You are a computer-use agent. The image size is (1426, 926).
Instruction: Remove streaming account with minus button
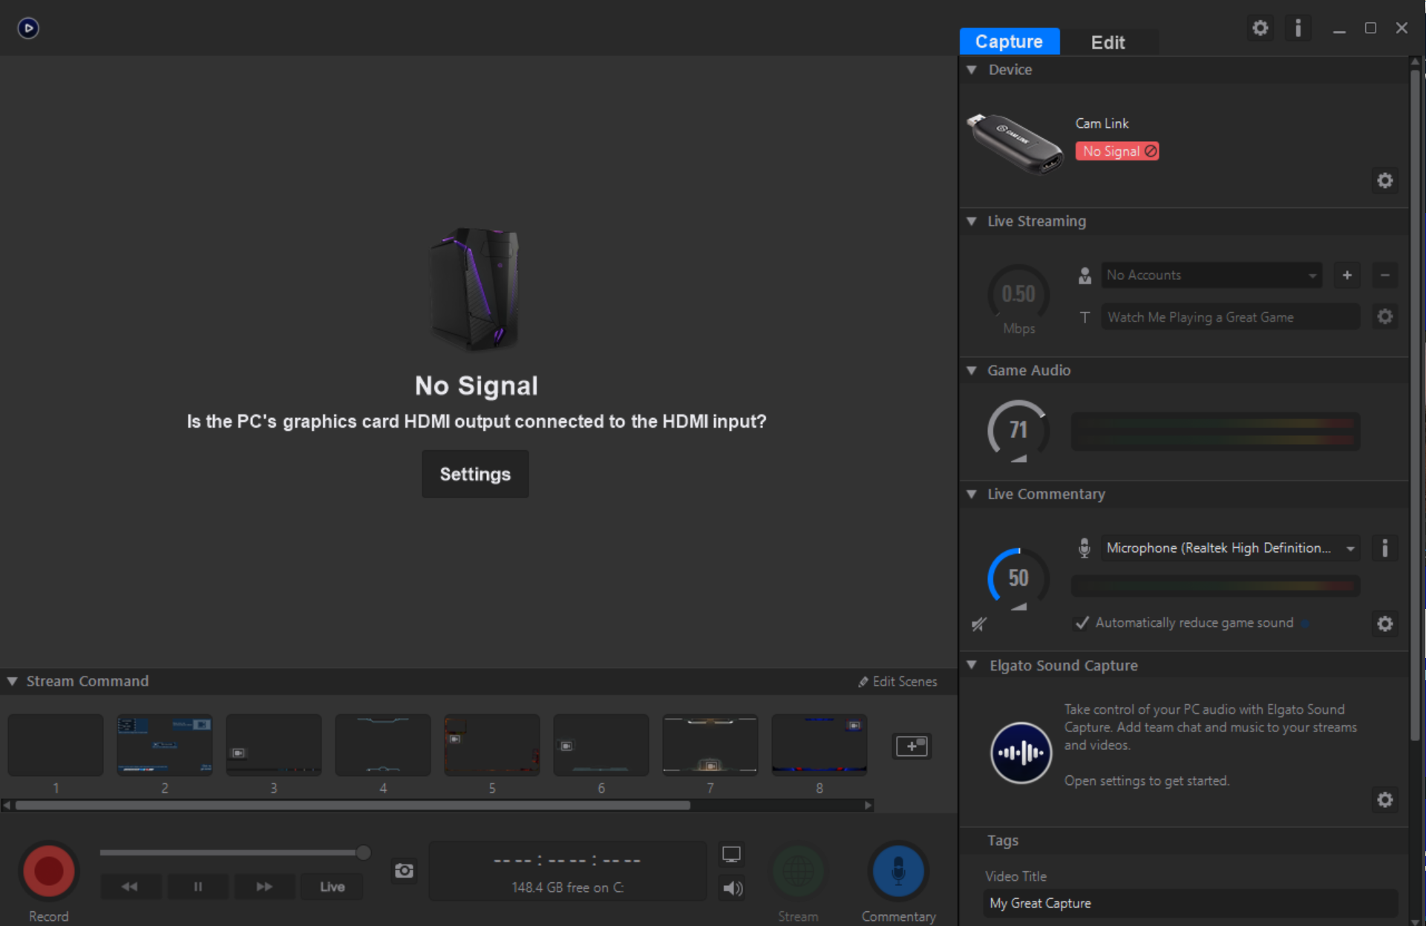[1384, 275]
